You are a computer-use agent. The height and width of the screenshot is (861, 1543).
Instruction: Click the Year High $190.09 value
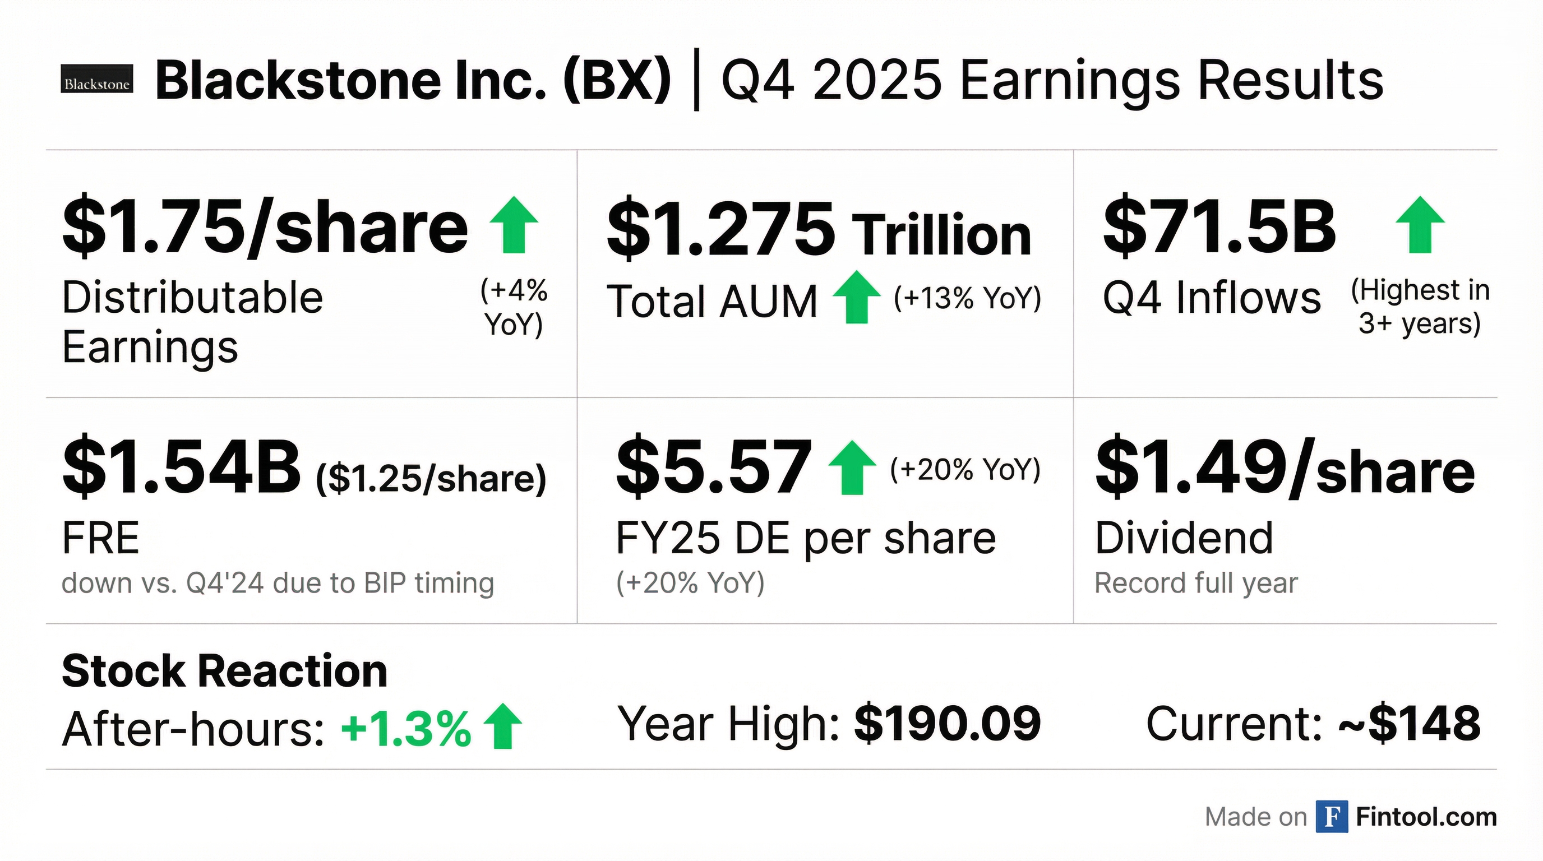tap(947, 723)
